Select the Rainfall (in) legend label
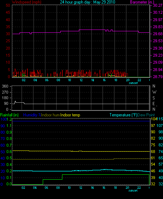Image resolution: width=163 pixels, height=199 pixels. pyautogui.click(x=9, y=115)
